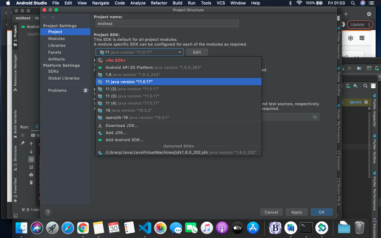Viewport: 381px width, 238px height.
Task: Open the 2: Favorites tool tab
Action: [x=15, y=190]
